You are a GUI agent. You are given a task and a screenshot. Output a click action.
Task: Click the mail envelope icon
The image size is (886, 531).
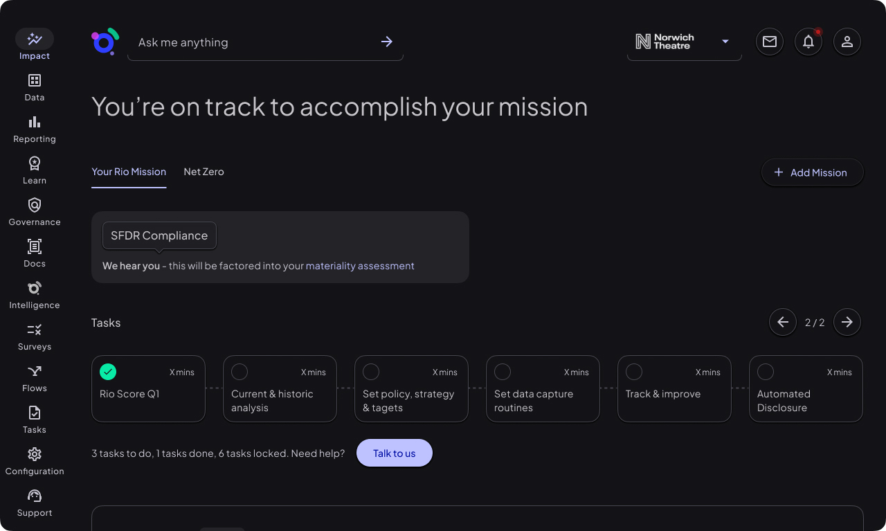coord(770,42)
